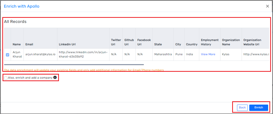Click the info icon beside add a company
Image resolution: width=273 pixels, height=114 pixels.
pyautogui.click(x=55, y=78)
